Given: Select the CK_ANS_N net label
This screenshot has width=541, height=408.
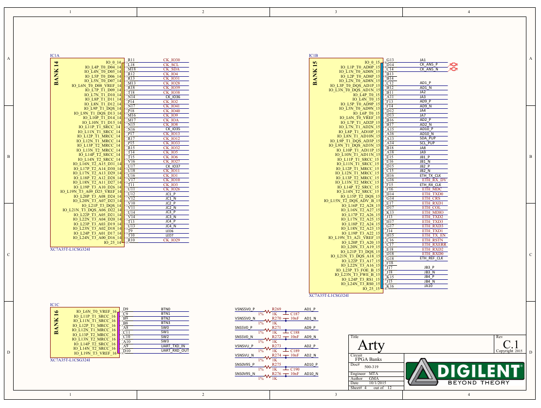Looking at the screenshot, I should point(429,69).
